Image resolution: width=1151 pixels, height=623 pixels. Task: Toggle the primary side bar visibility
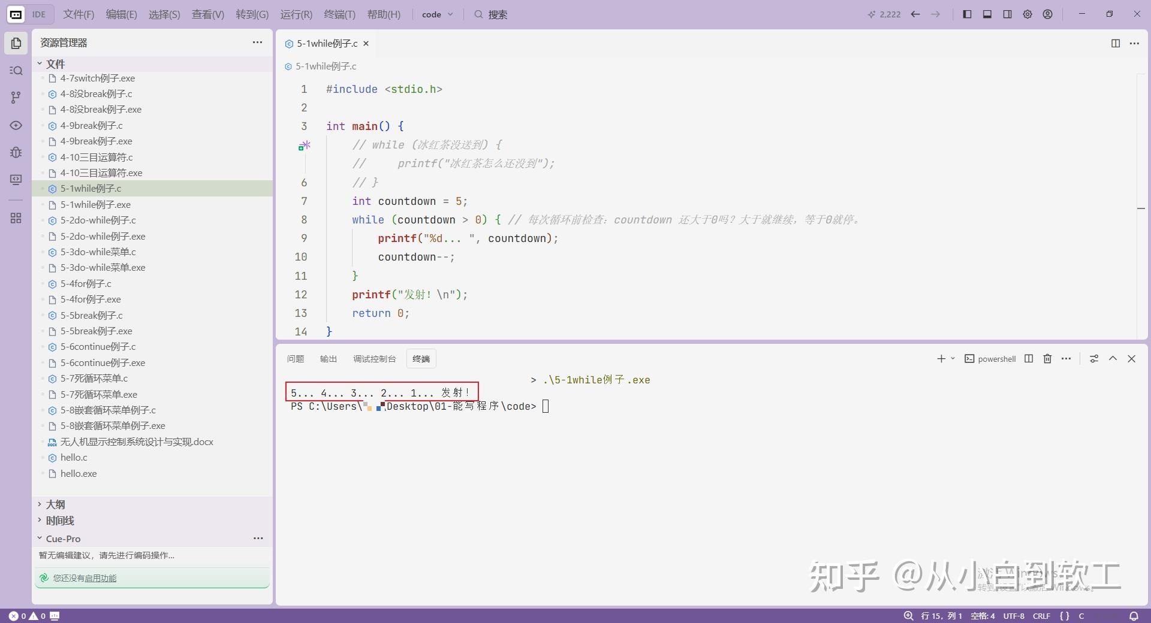(x=967, y=14)
